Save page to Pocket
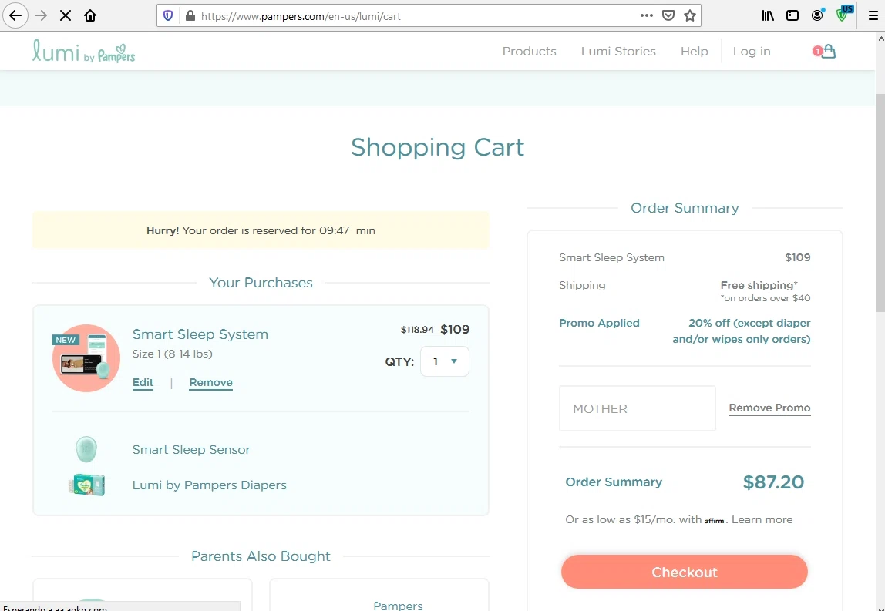The height and width of the screenshot is (611, 885). pyautogui.click(x=668, y=16)
